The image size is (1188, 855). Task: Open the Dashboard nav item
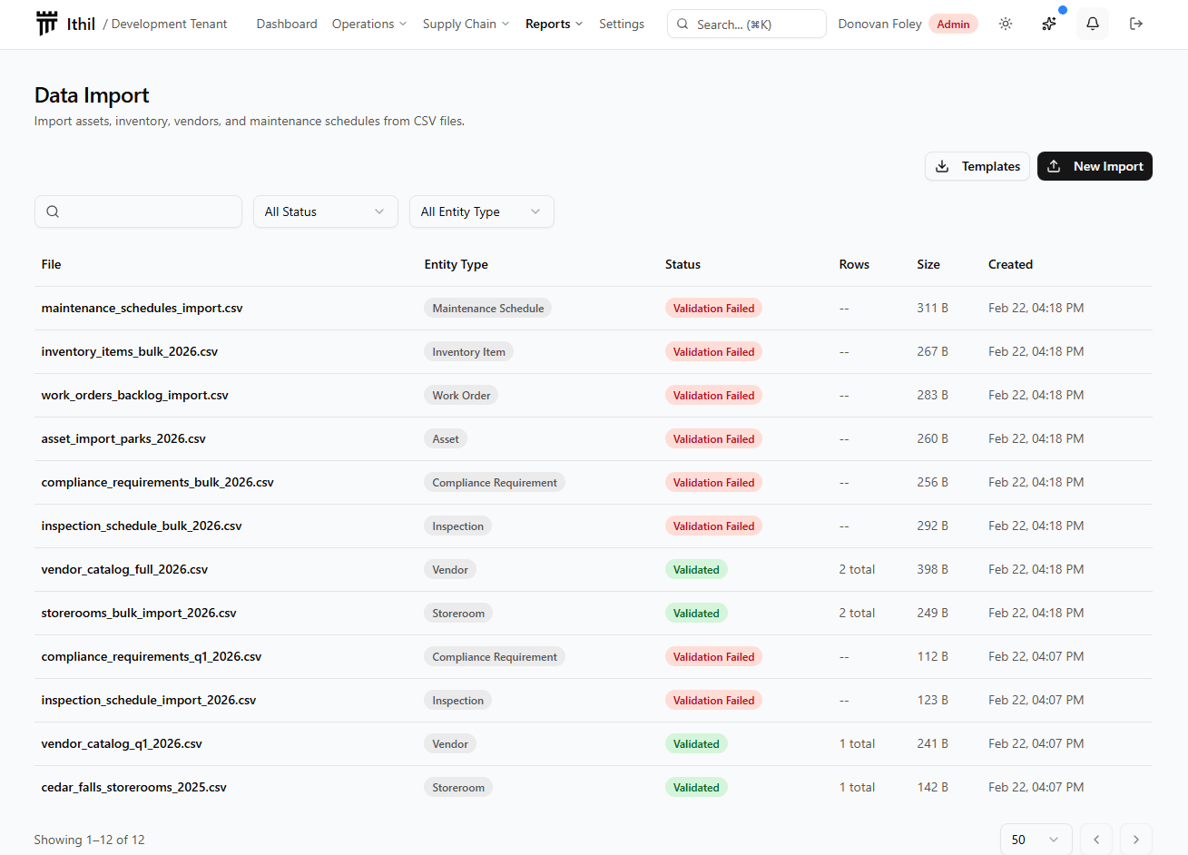287,24
